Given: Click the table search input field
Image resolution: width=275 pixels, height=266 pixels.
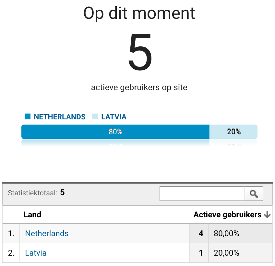Looking at the screenshot, I should [x=202, y=194].
